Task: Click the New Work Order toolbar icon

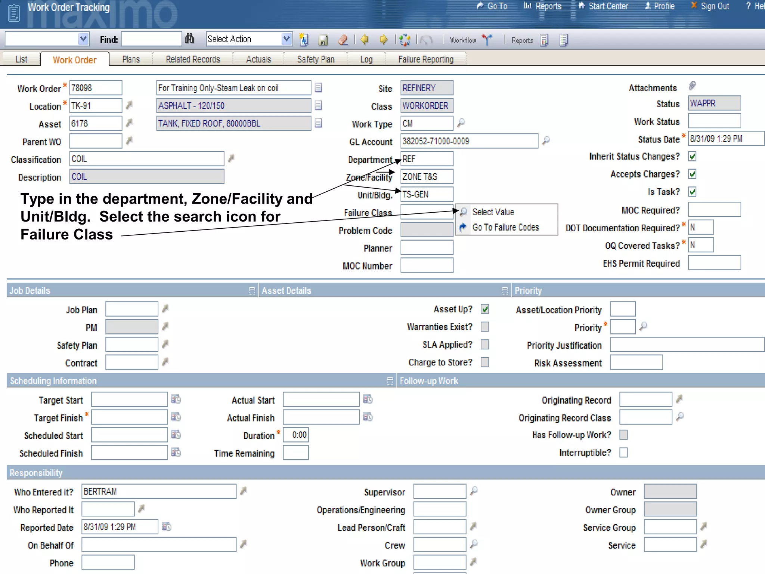Action: click(304, 40)
